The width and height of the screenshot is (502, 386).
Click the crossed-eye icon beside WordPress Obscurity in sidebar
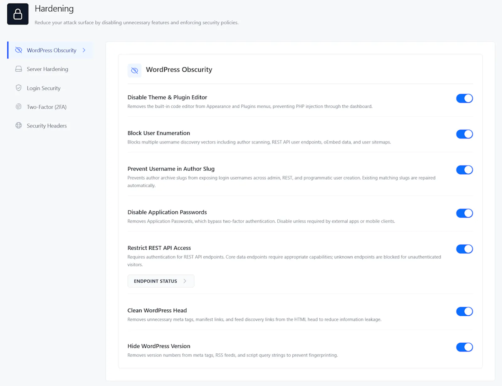[19, 50]
